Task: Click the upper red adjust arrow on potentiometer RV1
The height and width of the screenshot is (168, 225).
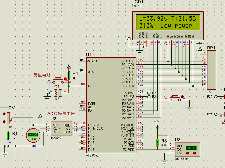Action: (4, 114)
